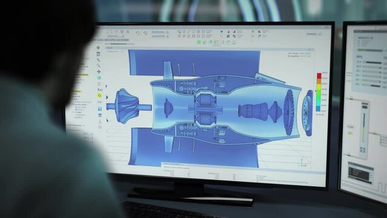Click the dark circular icon beside yellow pencil
The height and width of the screenshot is (218, 387).
[x=228, y=36]
